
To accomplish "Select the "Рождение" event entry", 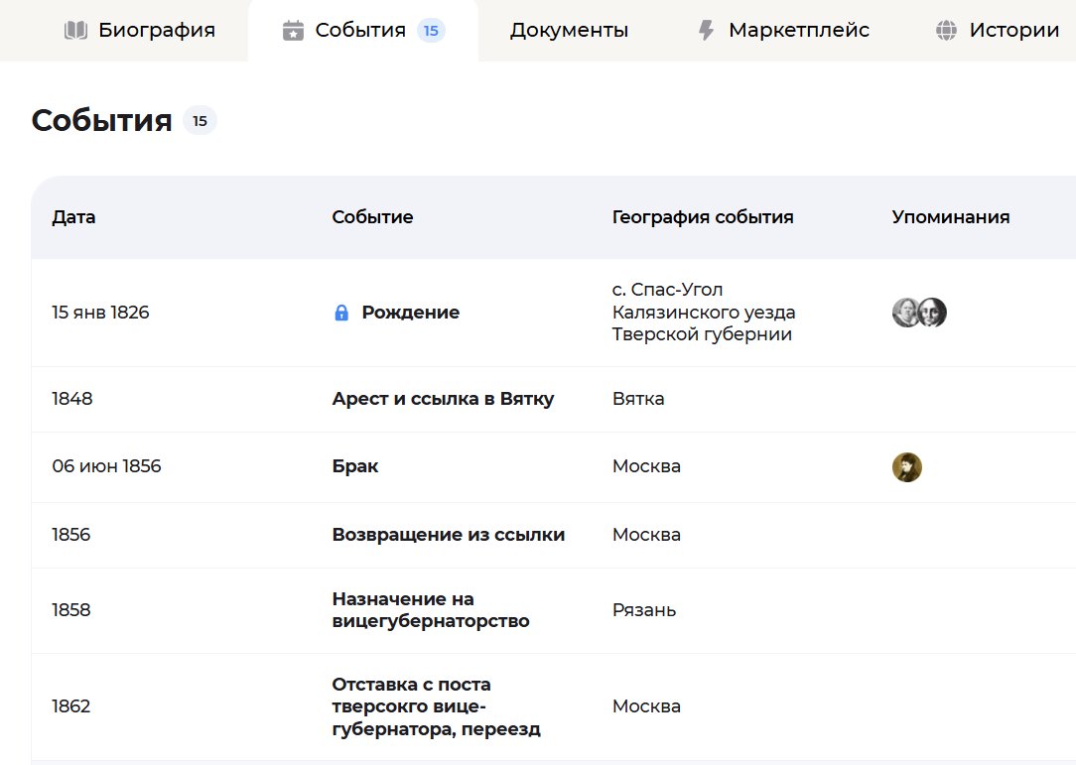I will (x=410, y=312).
